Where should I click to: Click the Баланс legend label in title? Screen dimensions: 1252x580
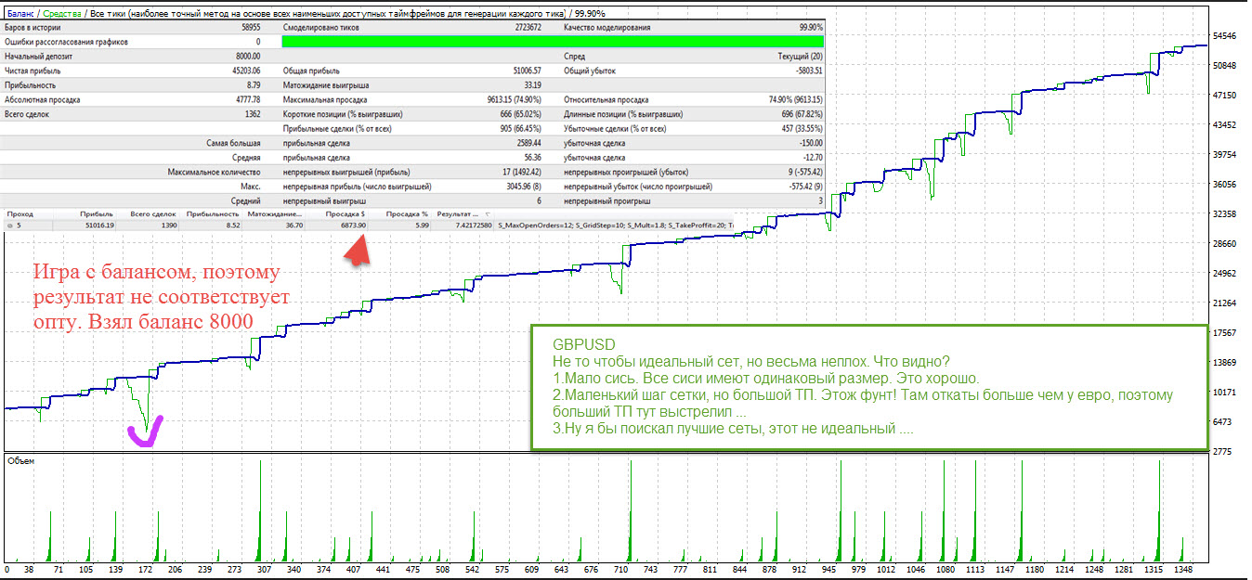pos(21,15)
